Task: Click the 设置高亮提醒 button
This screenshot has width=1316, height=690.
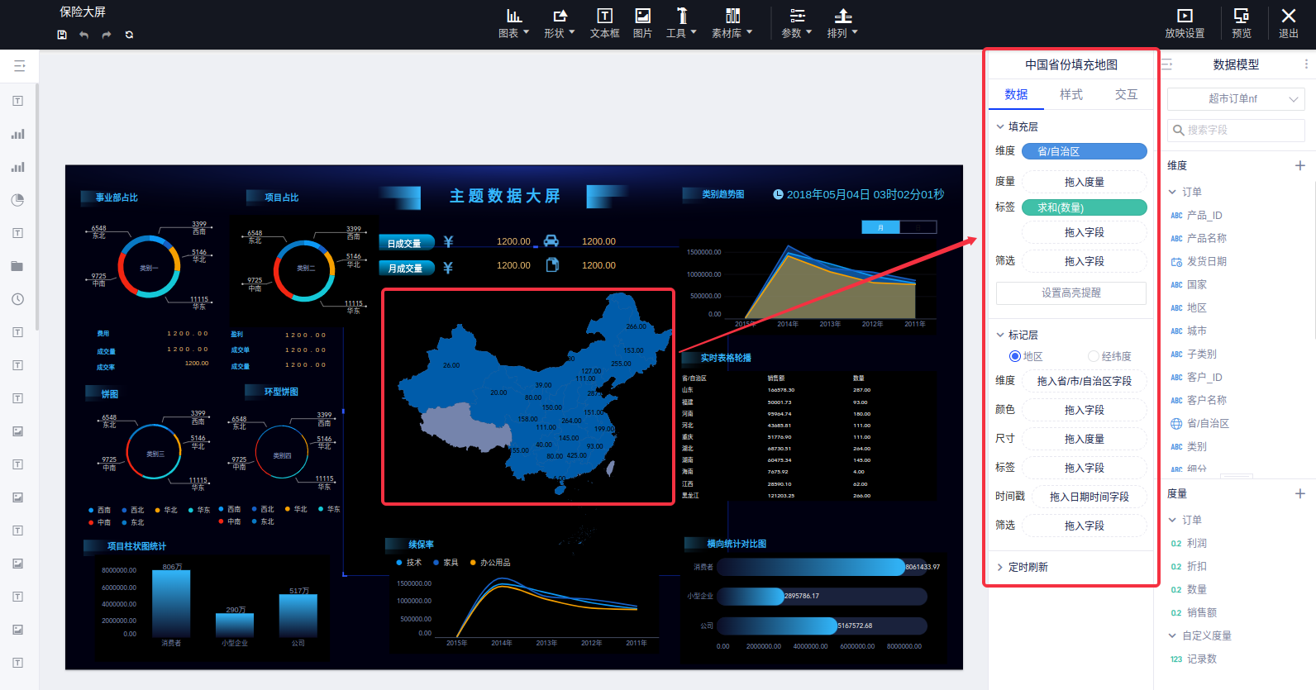Action: [1070, 293]
